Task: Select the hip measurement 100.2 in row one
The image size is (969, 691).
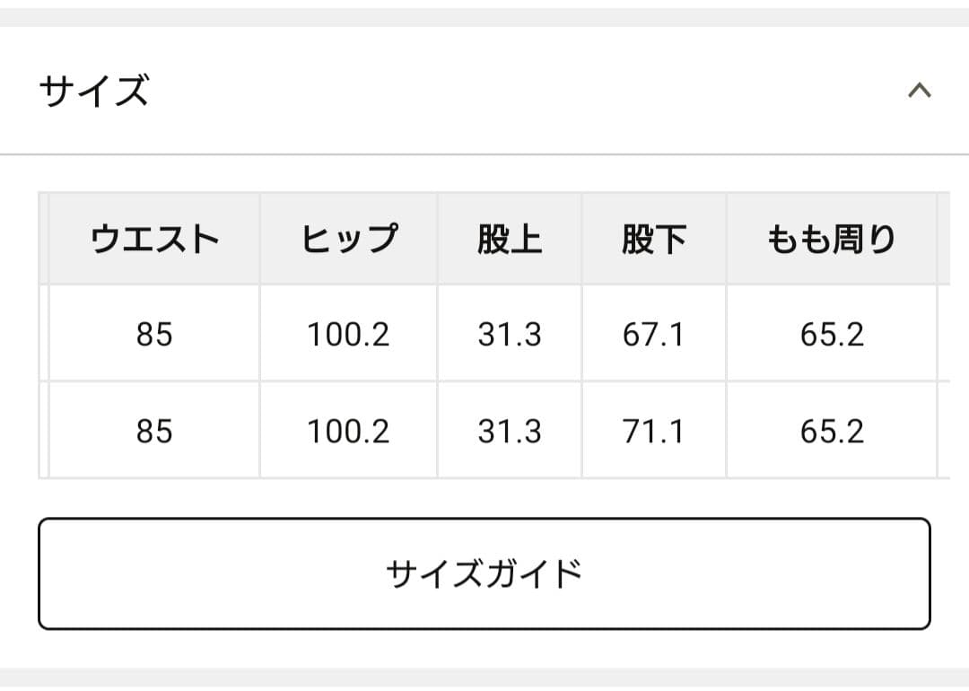Action: 348,333
